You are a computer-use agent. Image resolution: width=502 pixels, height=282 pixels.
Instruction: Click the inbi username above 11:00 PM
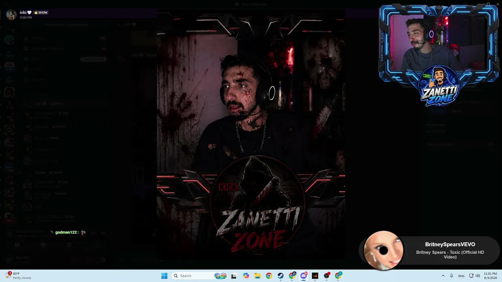coord(25,13)
